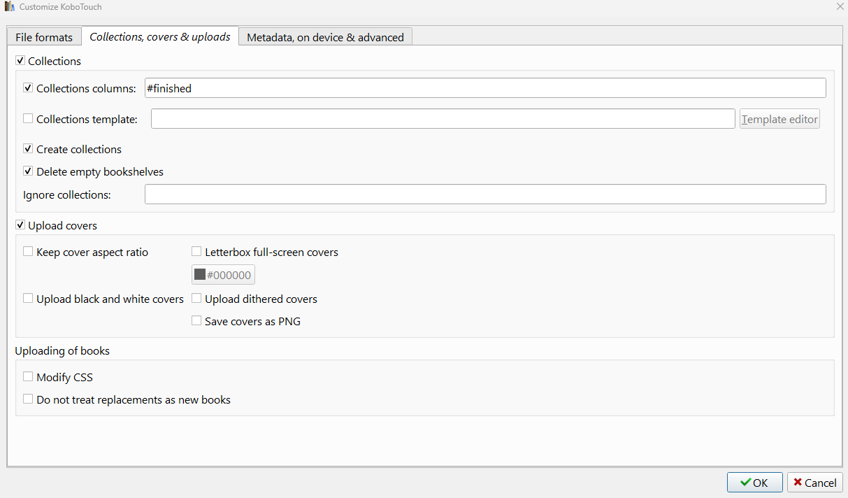Tick the Modify CSS checkbox

[x=29, y=377]
